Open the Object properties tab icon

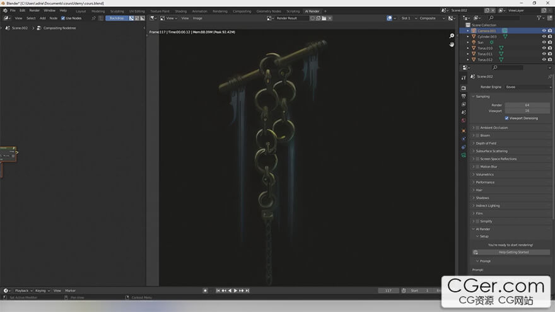pos(464,130)
